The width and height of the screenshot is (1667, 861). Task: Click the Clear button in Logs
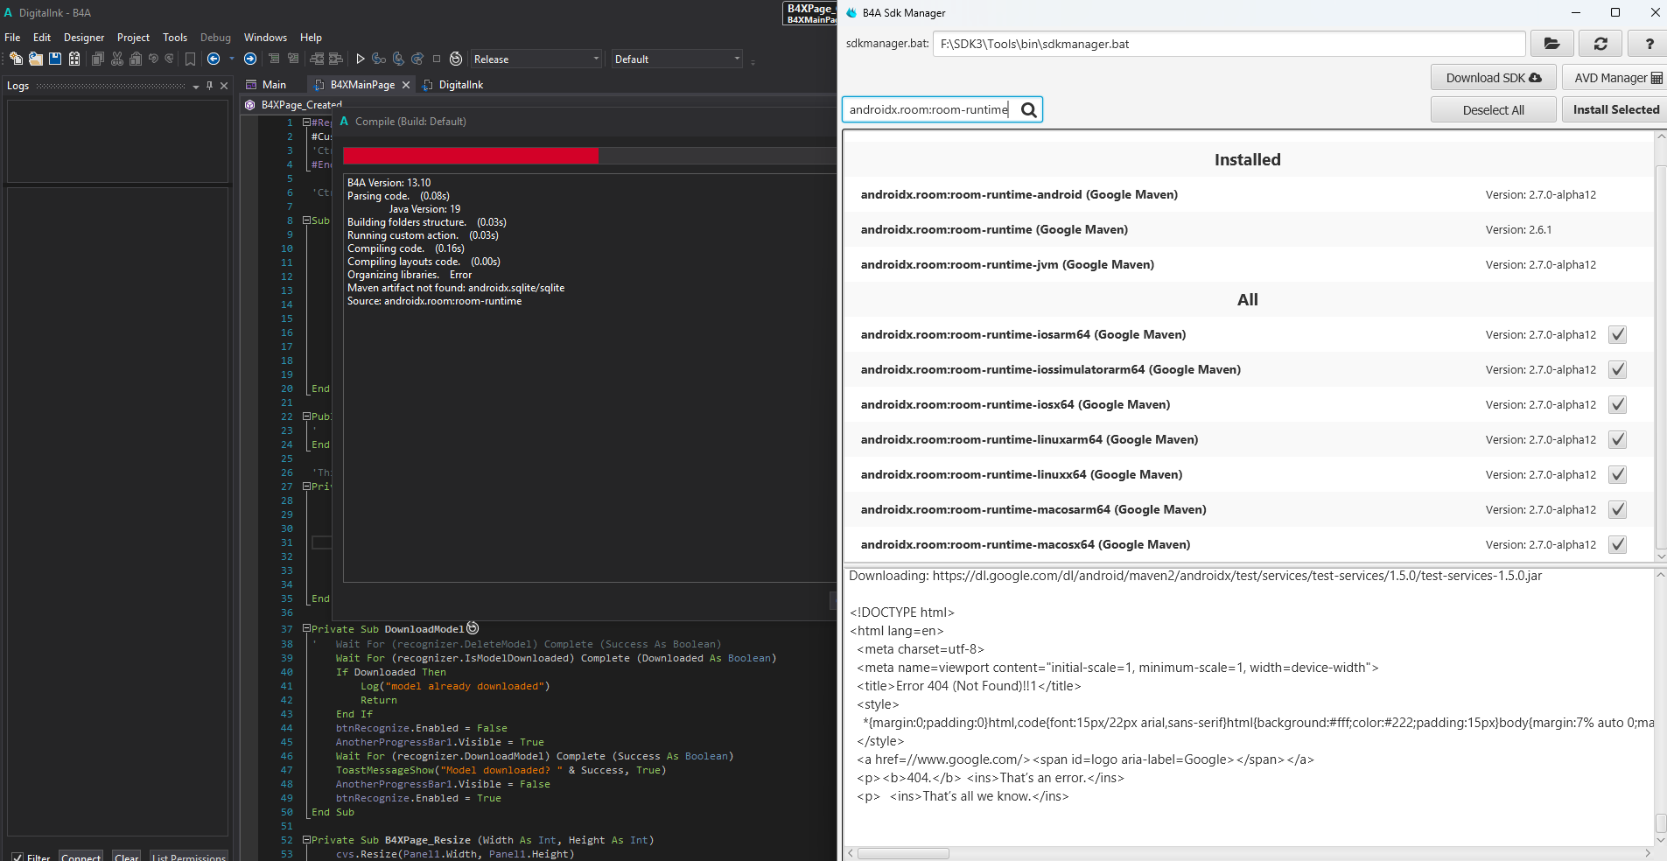pyautogui.click(x=127, y=857)
